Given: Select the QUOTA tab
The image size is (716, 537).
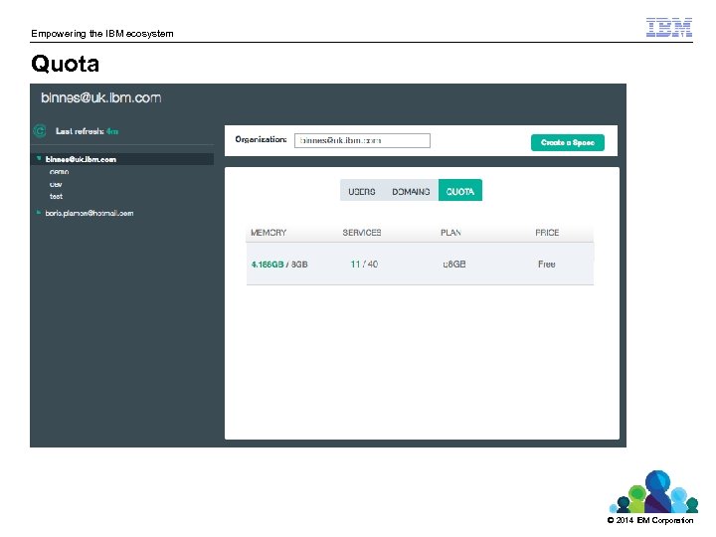Looking at the screenshot, I should (460, 190).
